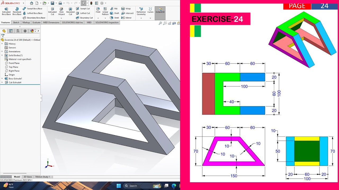Screen dimensions: 339x190
Task: Open the Options gear icon
Action: coord(102,3)
